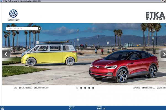The image size is (166, 110).
Task: Select the third carousel dot
Action: pyautogui.click(x=85, y=88)
